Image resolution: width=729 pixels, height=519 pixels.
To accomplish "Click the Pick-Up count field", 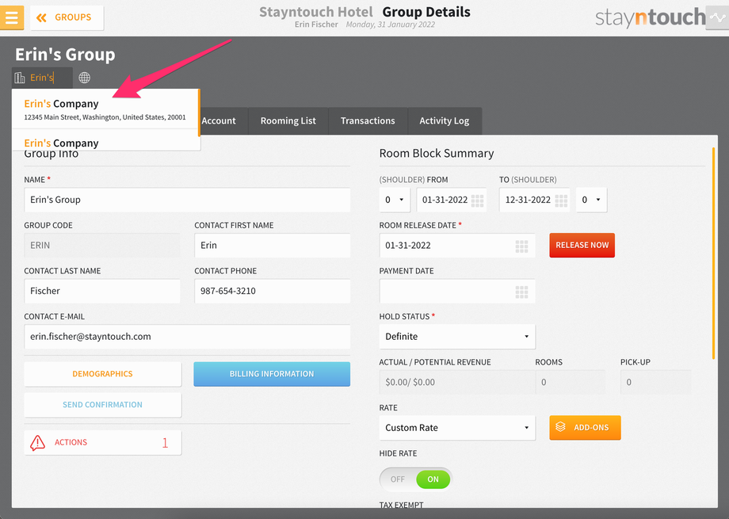I will coord(655,382).
